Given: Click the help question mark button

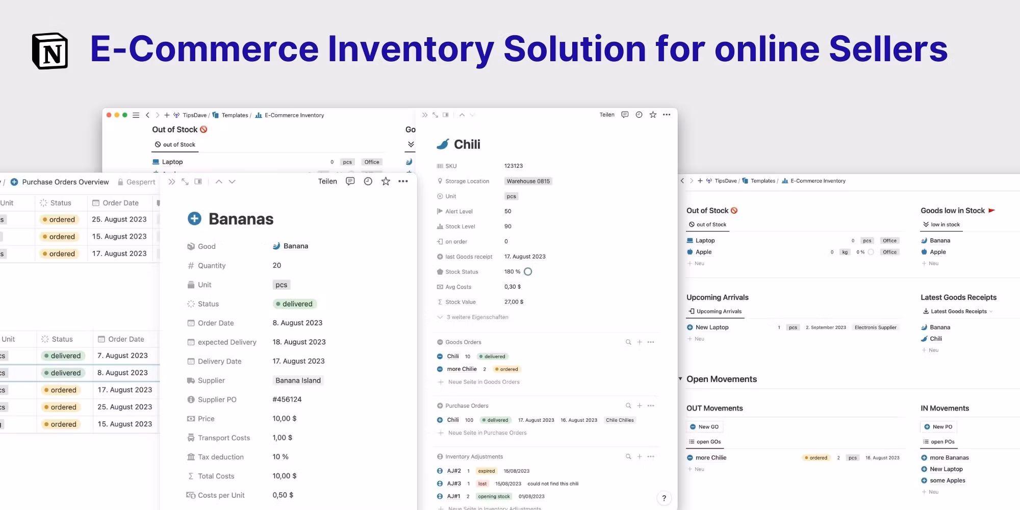Looking at the screenshot, I should click(x=664, y=498).
